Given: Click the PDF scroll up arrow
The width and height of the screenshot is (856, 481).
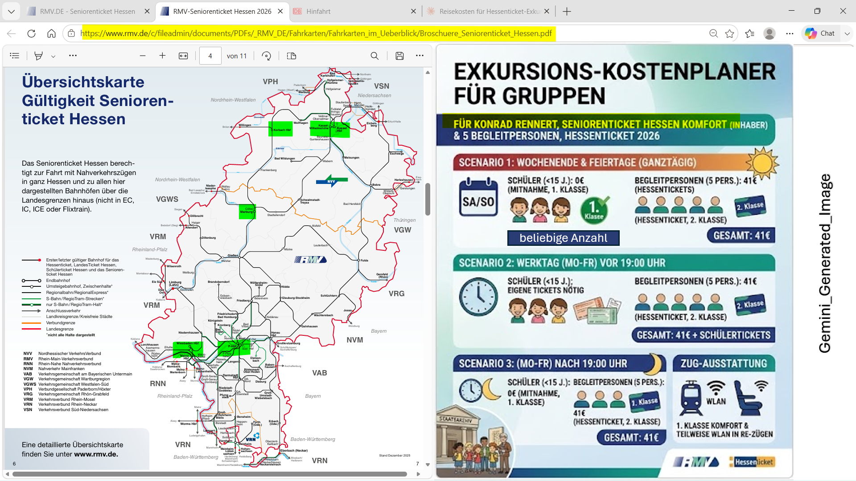Looking at the screenshot, I should 428,72.
